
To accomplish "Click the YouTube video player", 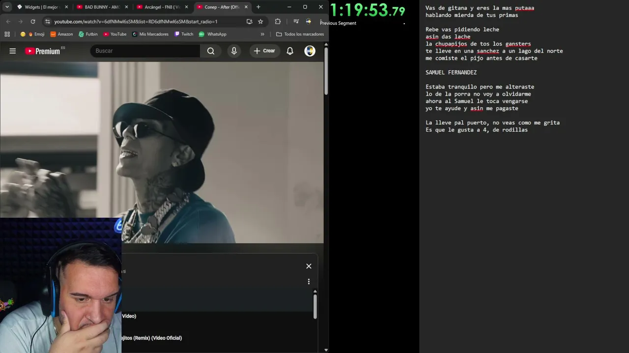I will 162,152.
